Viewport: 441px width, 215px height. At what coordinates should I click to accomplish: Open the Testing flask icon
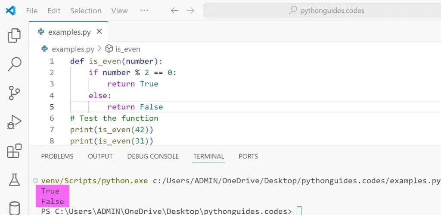tap(14, 179)
